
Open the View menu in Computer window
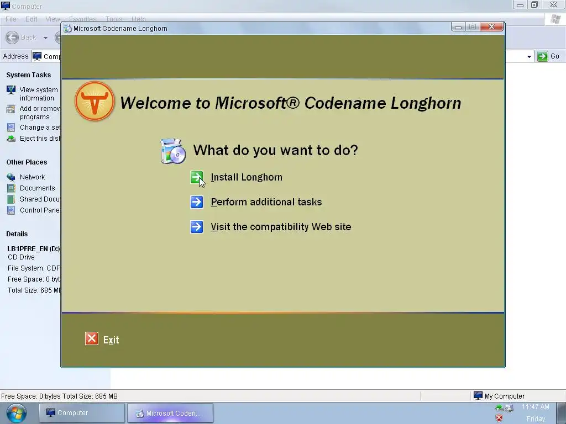53,19
